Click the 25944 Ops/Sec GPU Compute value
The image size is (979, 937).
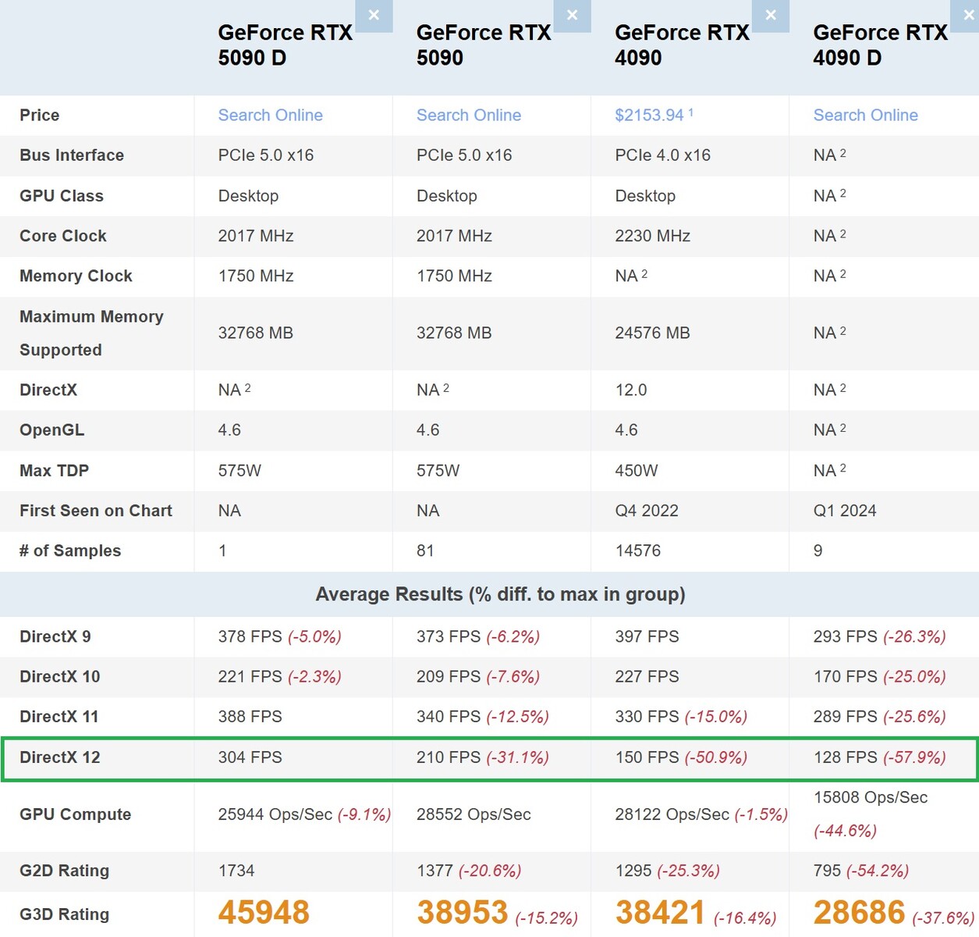(x=275, y=814)
